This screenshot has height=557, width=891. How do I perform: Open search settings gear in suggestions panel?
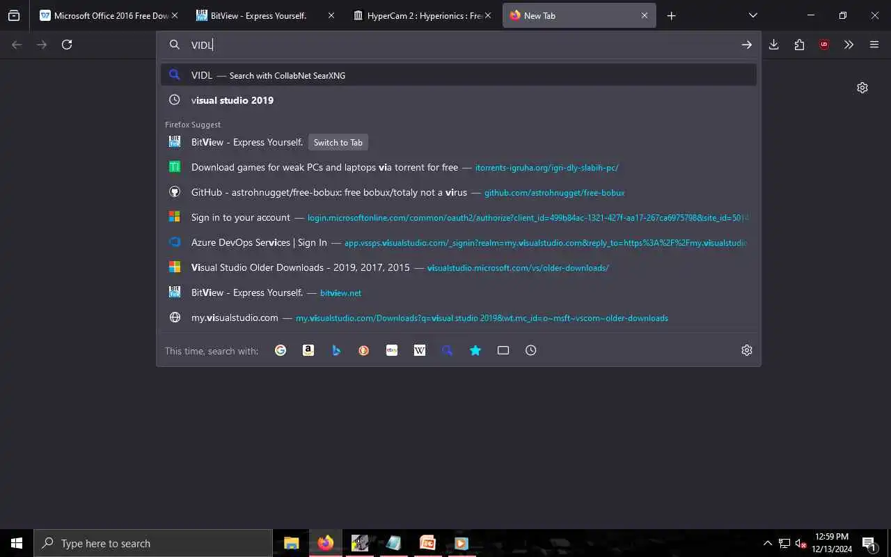click(x=747, y=350)
